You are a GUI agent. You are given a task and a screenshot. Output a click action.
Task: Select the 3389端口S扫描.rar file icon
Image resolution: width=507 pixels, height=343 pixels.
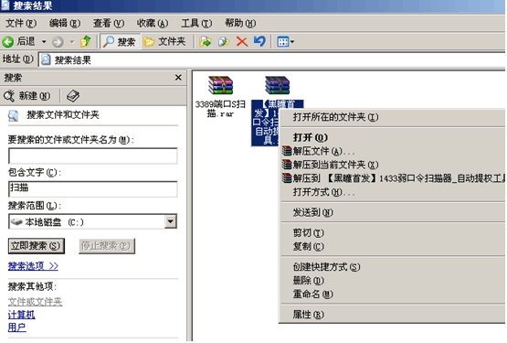coord(220,85)
